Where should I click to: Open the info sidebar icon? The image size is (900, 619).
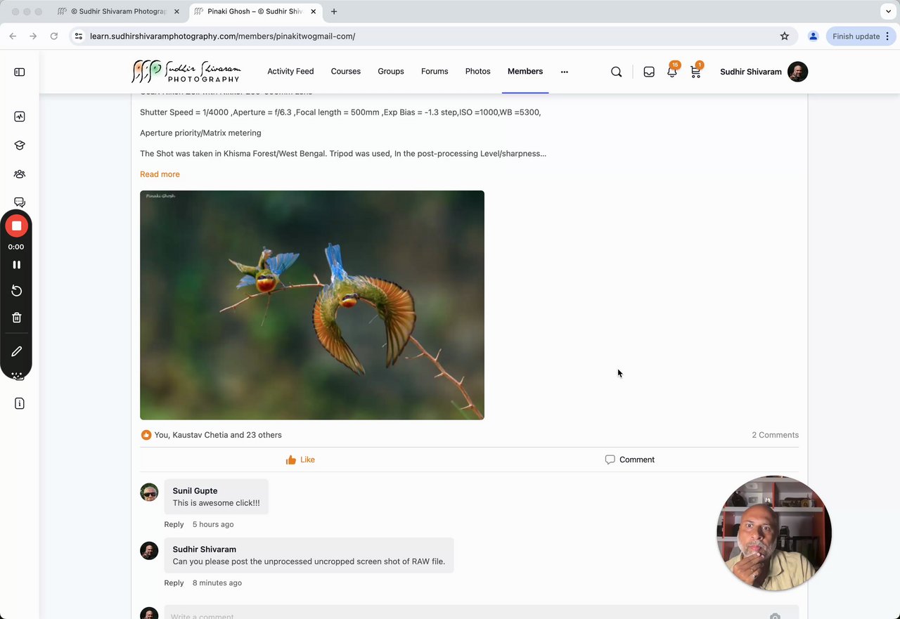pos(20,403)
